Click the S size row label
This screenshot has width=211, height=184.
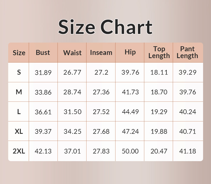pos(19,72)
